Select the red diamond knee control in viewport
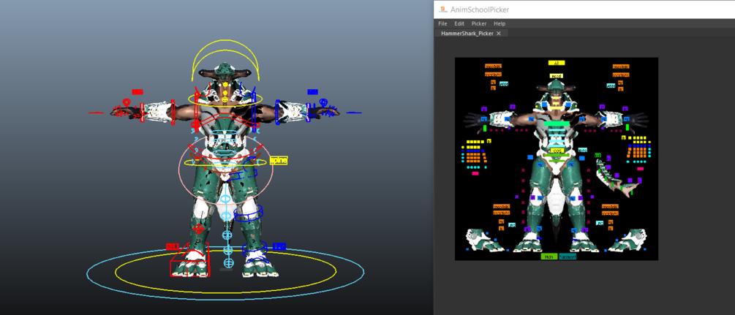This screenshot has height=315, width=735. (x=198, y=229)
